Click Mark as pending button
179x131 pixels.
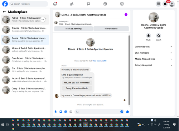pos(73,29)
